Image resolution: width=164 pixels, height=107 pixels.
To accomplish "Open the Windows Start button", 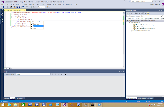I will pos(3,105).
